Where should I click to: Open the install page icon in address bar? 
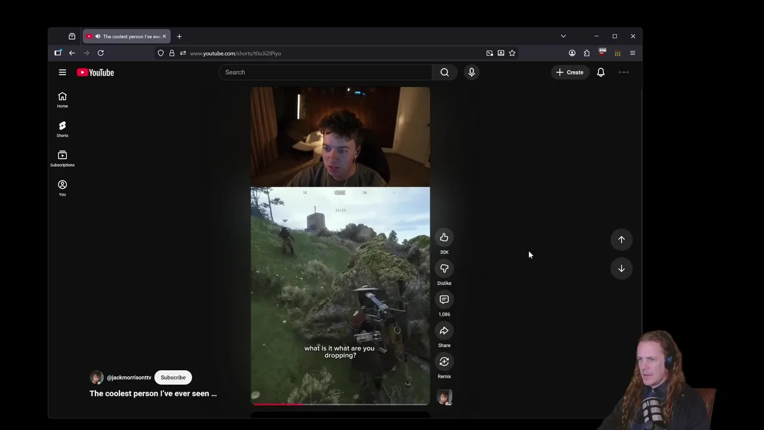(x=501, y=53)
